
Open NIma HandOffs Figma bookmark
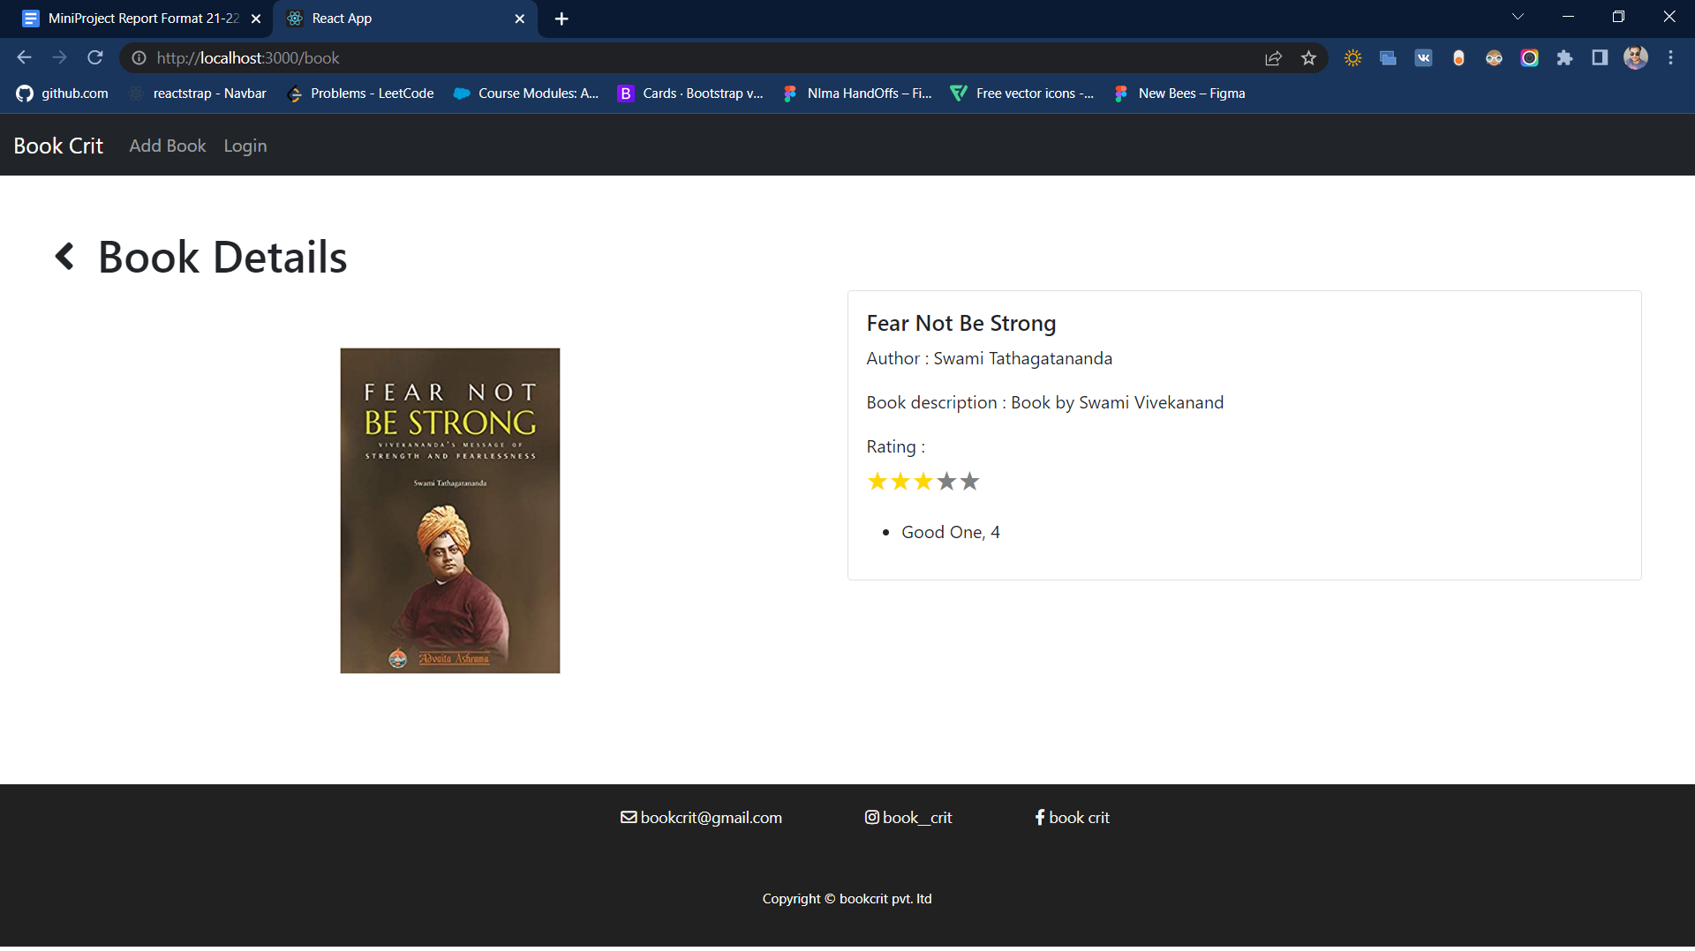coord(857,94)
